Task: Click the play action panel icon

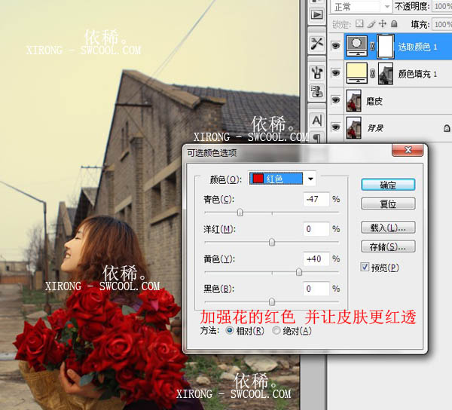Action: [x=316, y=14]
